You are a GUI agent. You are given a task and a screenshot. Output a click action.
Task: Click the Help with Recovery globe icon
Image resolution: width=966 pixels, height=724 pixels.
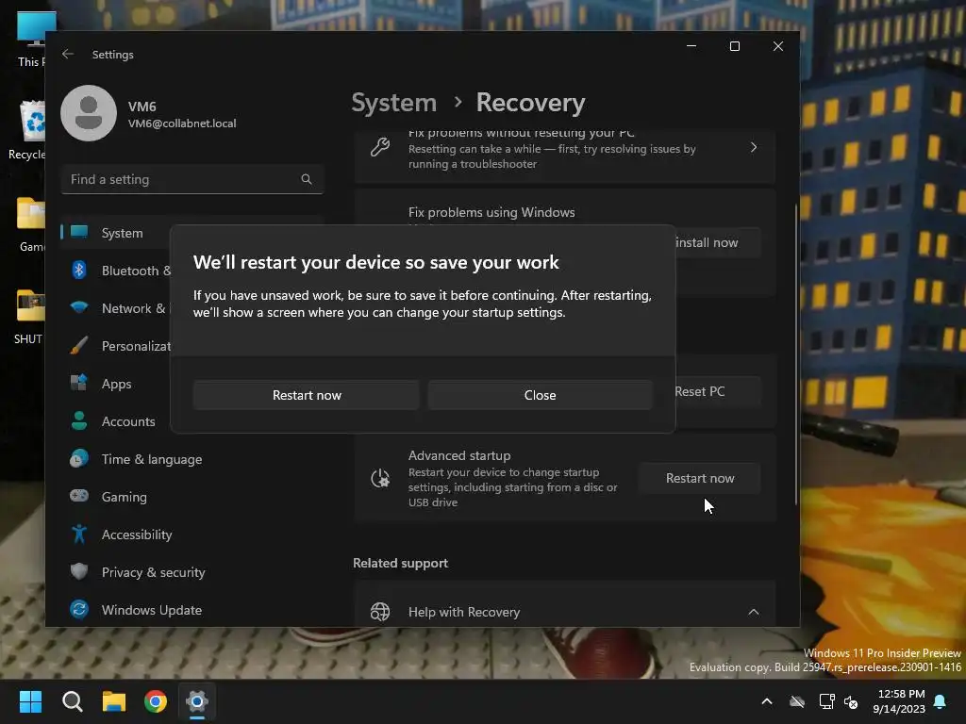point(380,611)
